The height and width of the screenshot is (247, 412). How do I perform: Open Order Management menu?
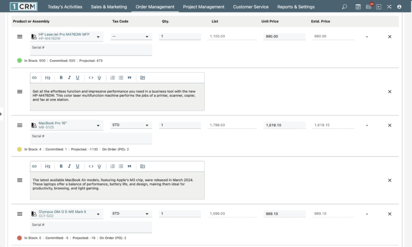(154, 7)
